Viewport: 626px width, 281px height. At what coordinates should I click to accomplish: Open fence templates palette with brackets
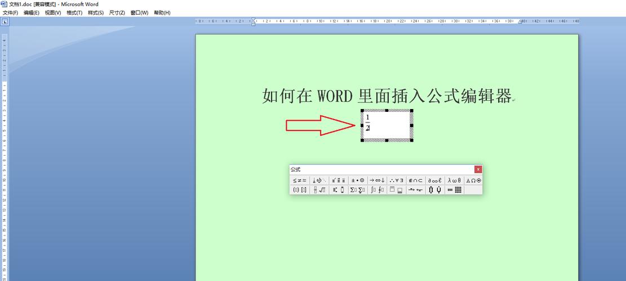tap(300, 190)
